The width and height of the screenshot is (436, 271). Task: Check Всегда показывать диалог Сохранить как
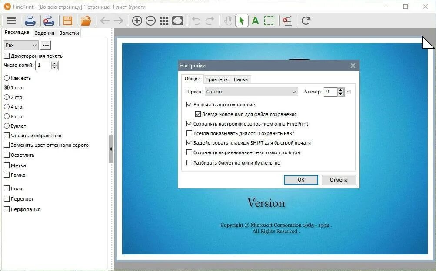coord(190,133)
